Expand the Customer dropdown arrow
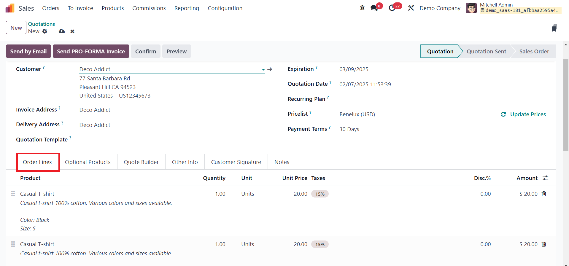 click(x=263, y=69)
